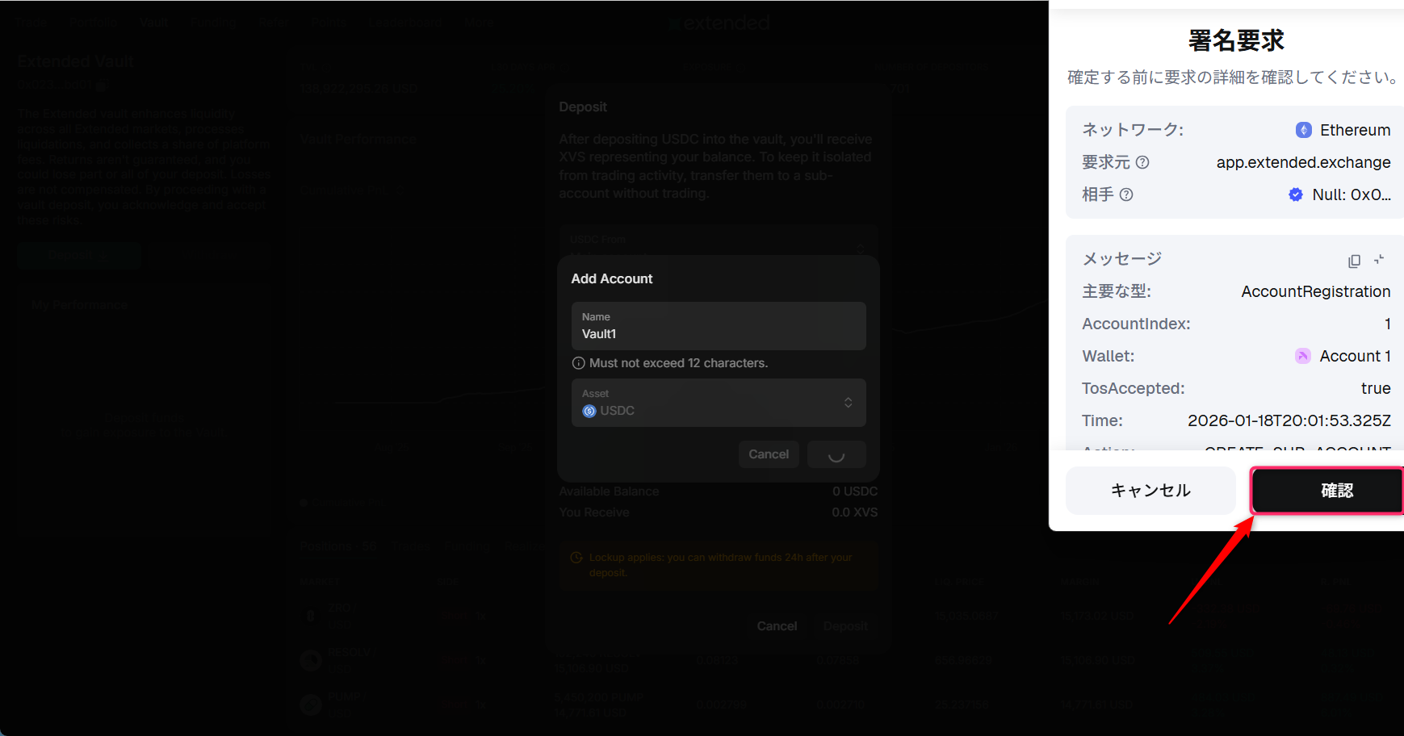Screen dimensions: 1404x736
Task: Click the loading submit button in Add Account
Action: [x=836, y=454]
